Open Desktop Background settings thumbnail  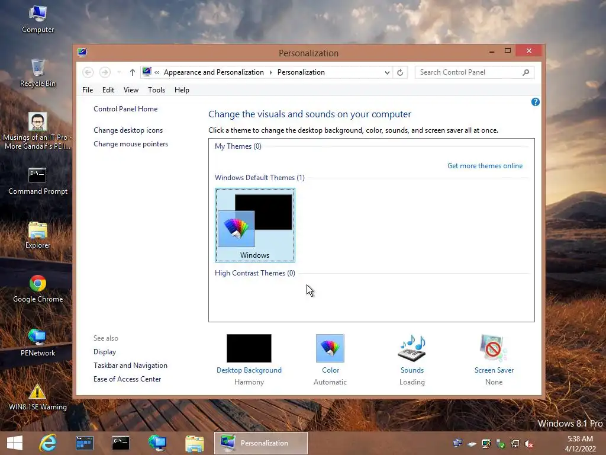249,348
